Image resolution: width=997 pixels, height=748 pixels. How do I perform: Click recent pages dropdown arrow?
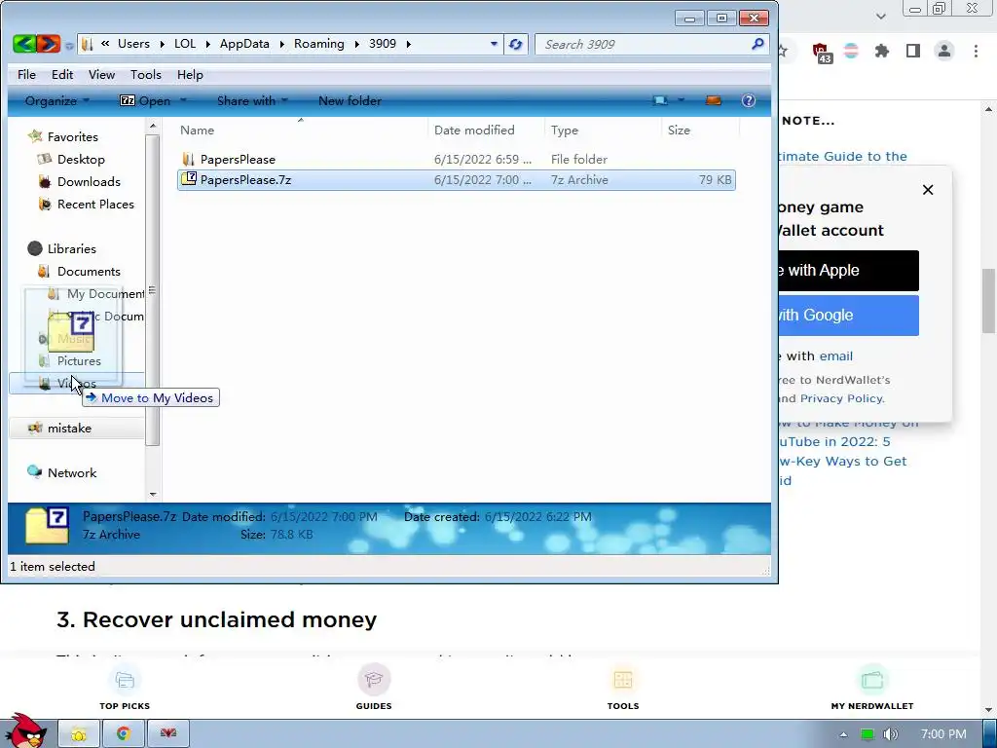(69, 45)
